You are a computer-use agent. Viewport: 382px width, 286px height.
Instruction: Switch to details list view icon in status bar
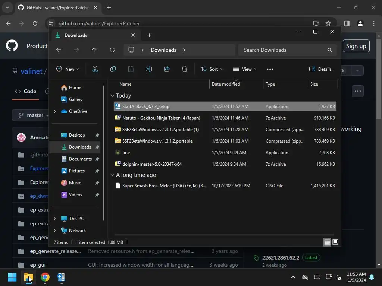coord(327,242)
